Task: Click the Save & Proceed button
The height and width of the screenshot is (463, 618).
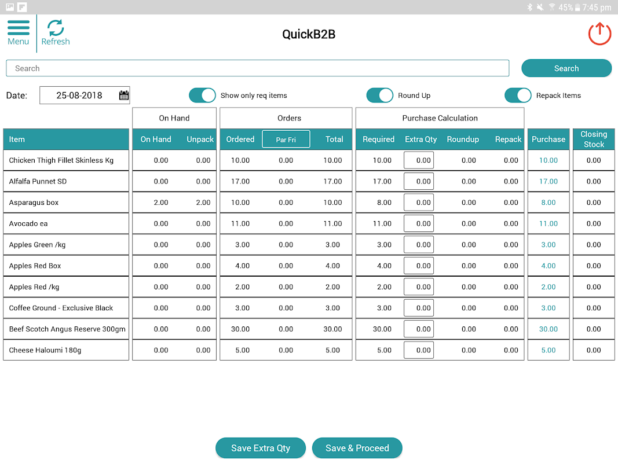Action: pyautogui.click(x=357, y=448)
